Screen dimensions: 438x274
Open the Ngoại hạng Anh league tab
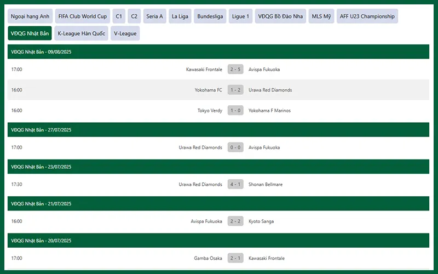[30, 16]
